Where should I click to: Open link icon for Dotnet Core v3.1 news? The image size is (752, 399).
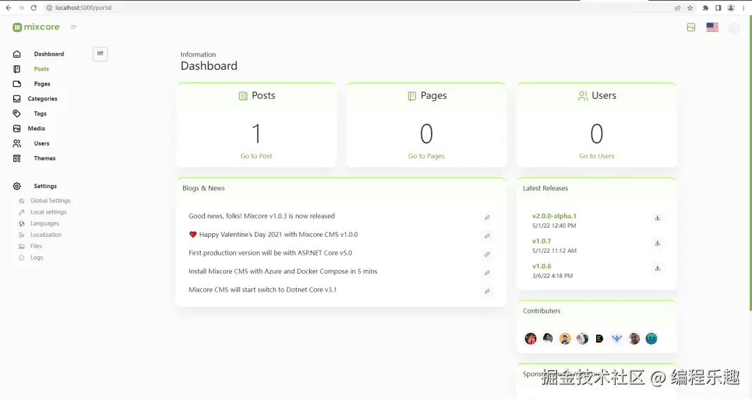[x=487, y=291]
